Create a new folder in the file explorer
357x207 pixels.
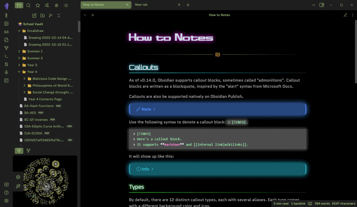[x=43, y=15]
